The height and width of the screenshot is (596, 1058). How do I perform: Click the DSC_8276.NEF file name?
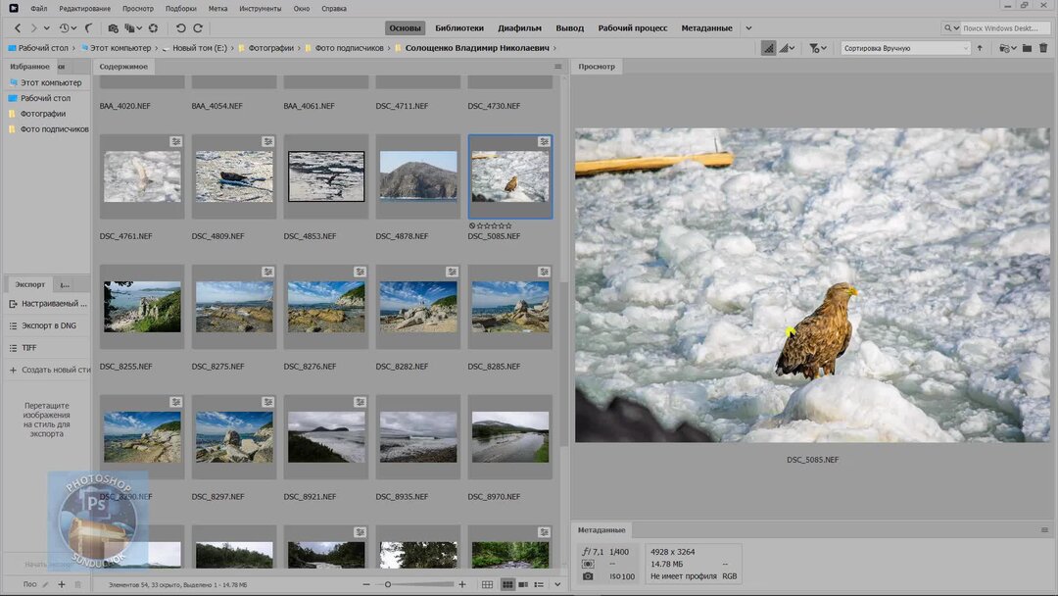(x=310, y=367)
